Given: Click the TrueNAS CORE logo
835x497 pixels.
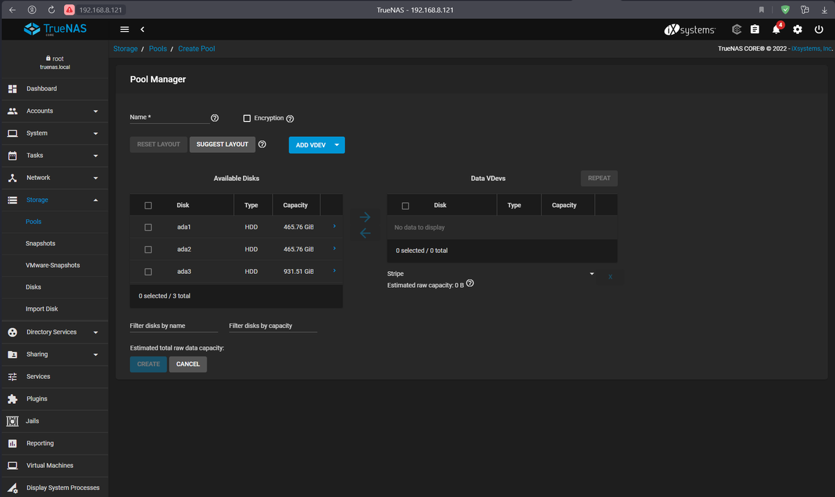Looking at the screenshot, I should (54, 29).
